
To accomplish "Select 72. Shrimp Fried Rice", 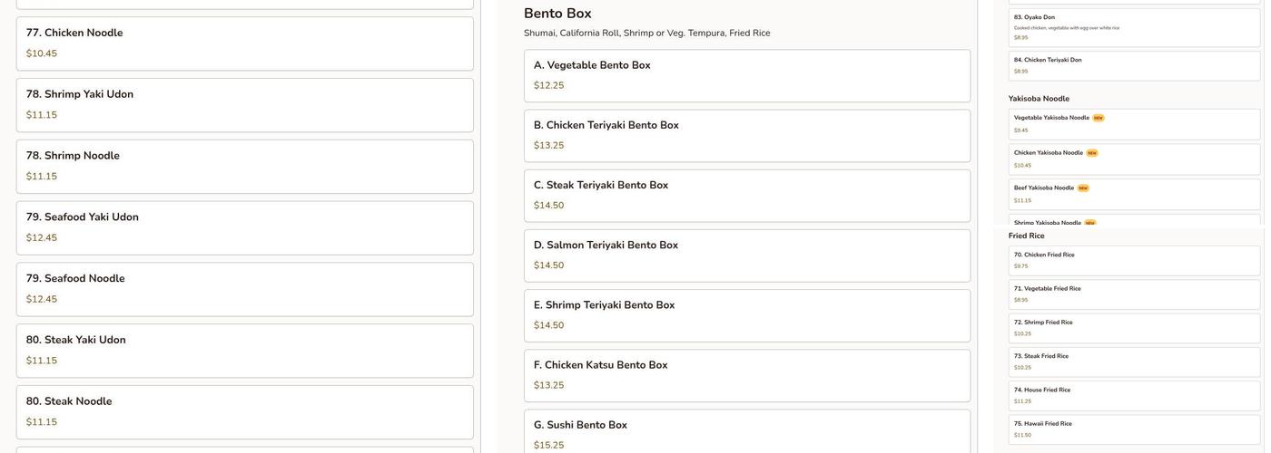I will click(1134, 328).
